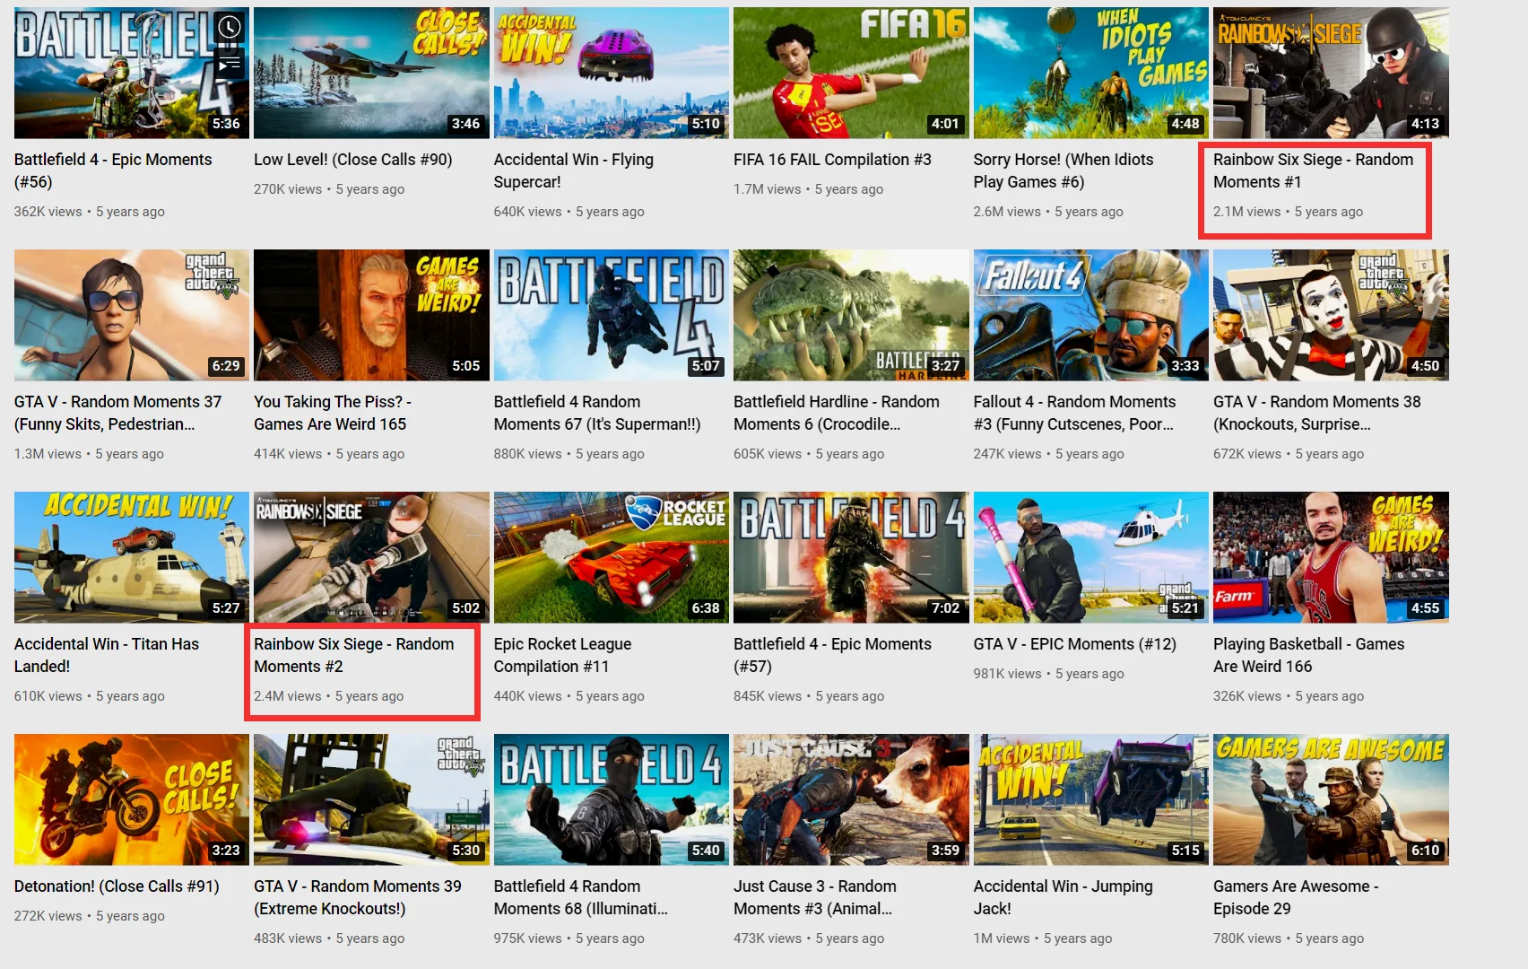Open the Low Level! (Close Calls #90) thumbnail

click(371, 73)
